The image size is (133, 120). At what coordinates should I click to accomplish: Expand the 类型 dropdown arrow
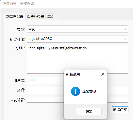tap(126, 29)
